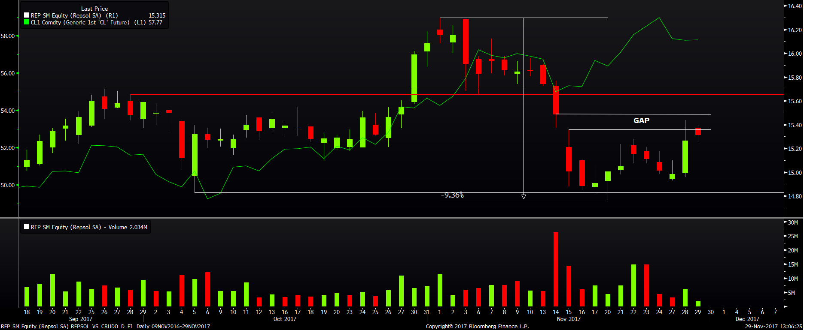
Task: Click the white REP SM Equity swatch in the Last Price legend
Action: coord(27,15)
